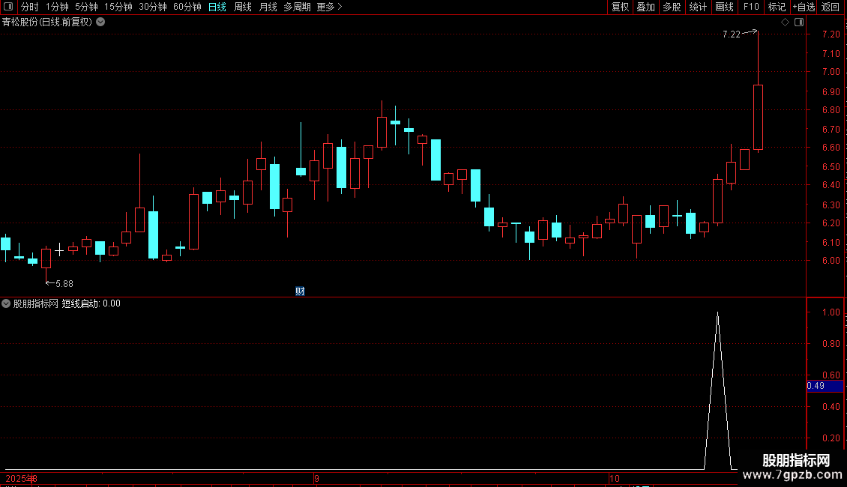This screenshot has height=487, width=847.
Task: Click the diamond icon above price axis
Action: (x=785, y=22)
